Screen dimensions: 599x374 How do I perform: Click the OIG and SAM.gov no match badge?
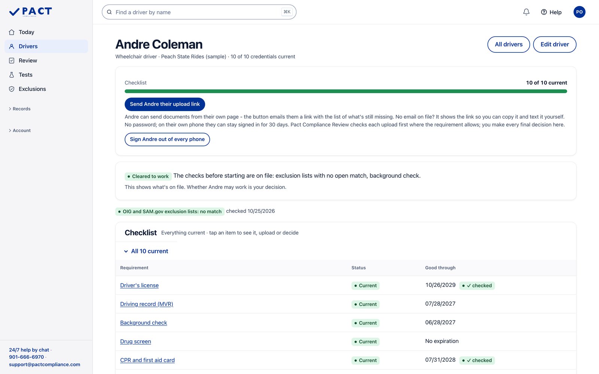(170, 212)
